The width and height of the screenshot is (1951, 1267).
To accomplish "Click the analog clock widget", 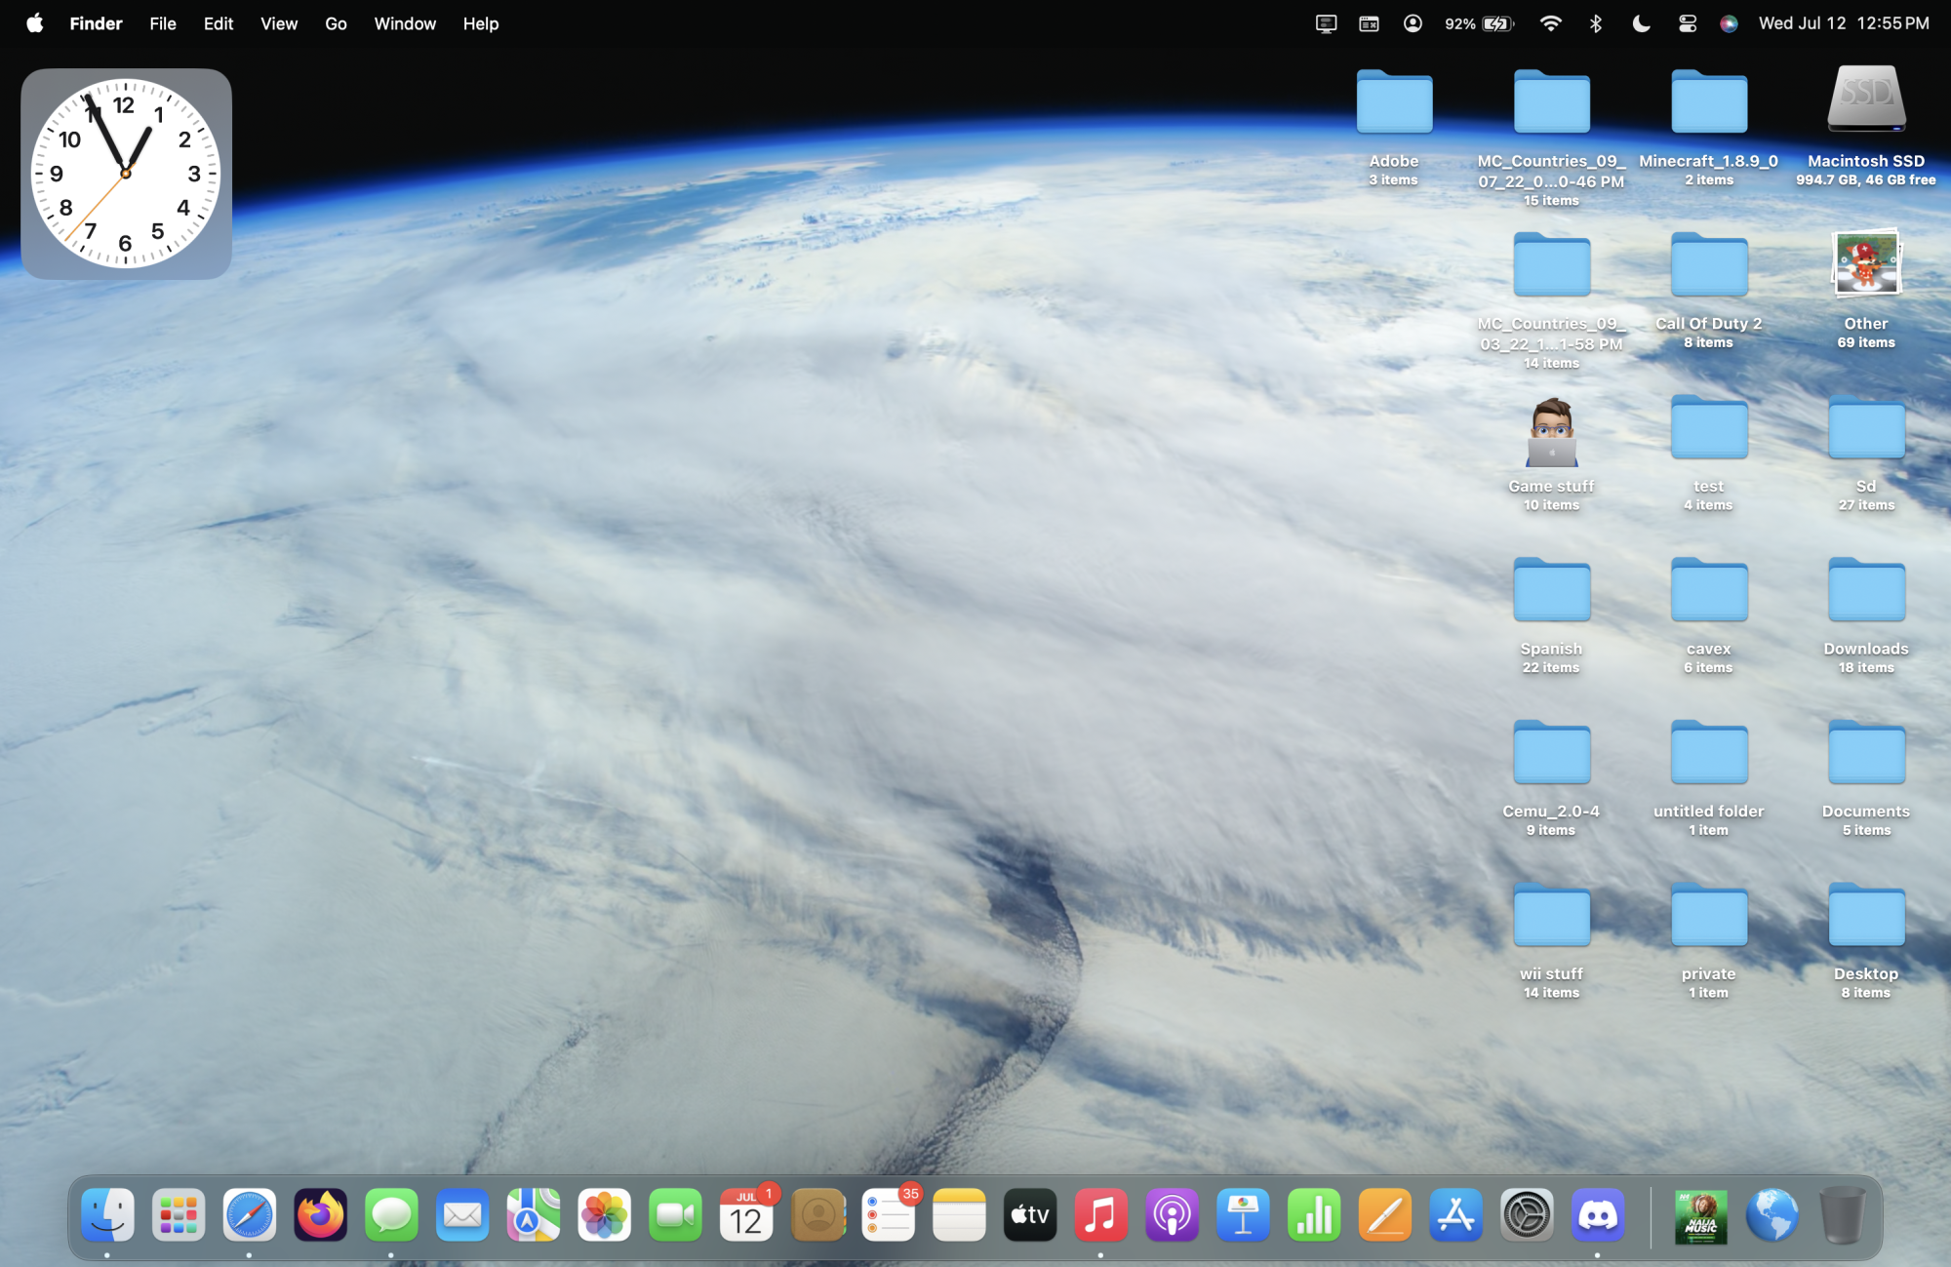I will click(x=126, y=174).
